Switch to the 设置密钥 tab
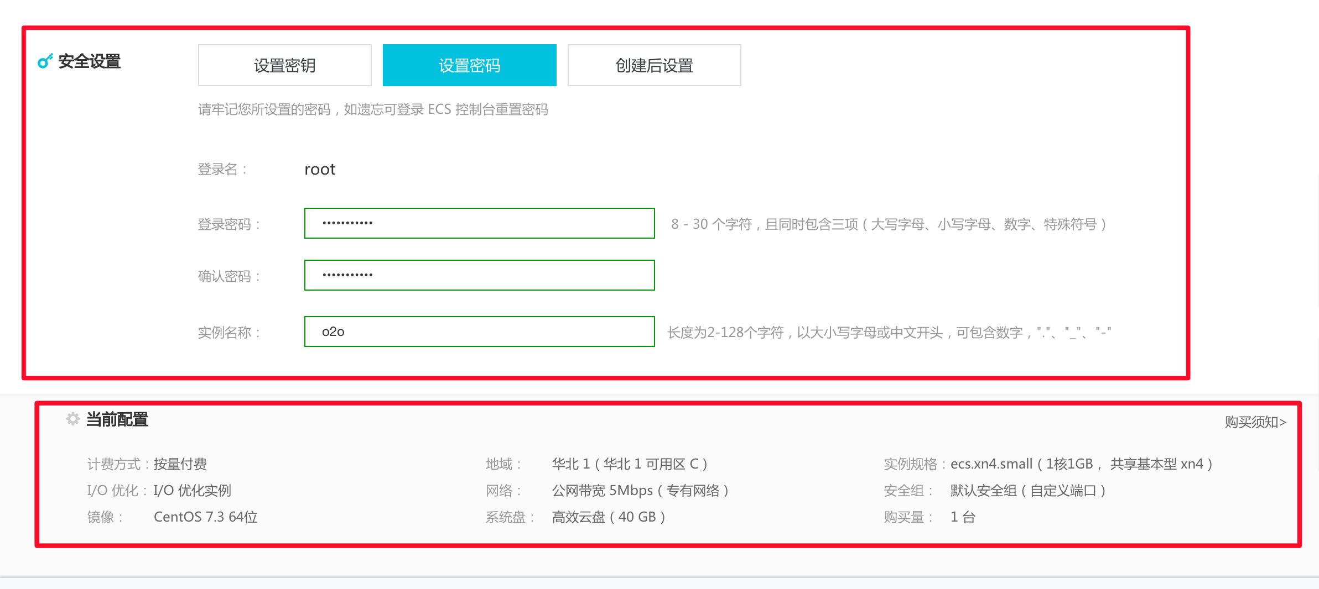Image resolution: width=1319 pixels, height=589 pixels. coord(284,65)
